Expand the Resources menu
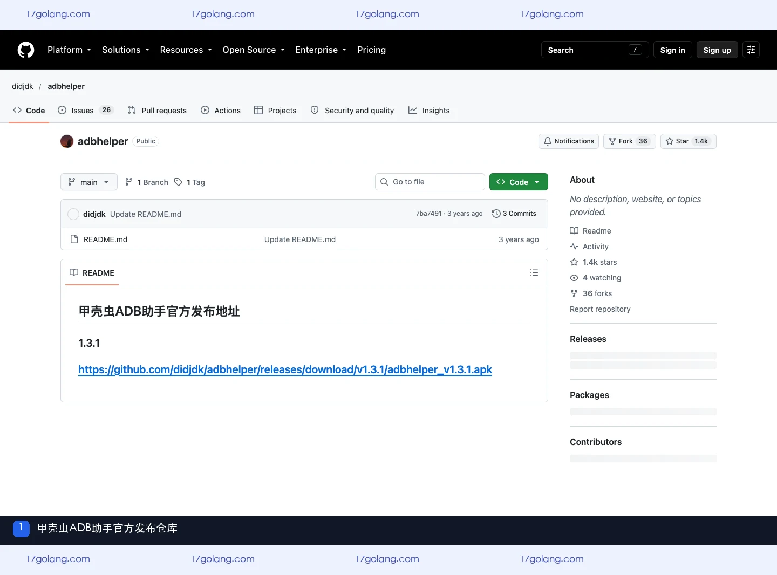777x575 pixels. (x=186, y=50)
